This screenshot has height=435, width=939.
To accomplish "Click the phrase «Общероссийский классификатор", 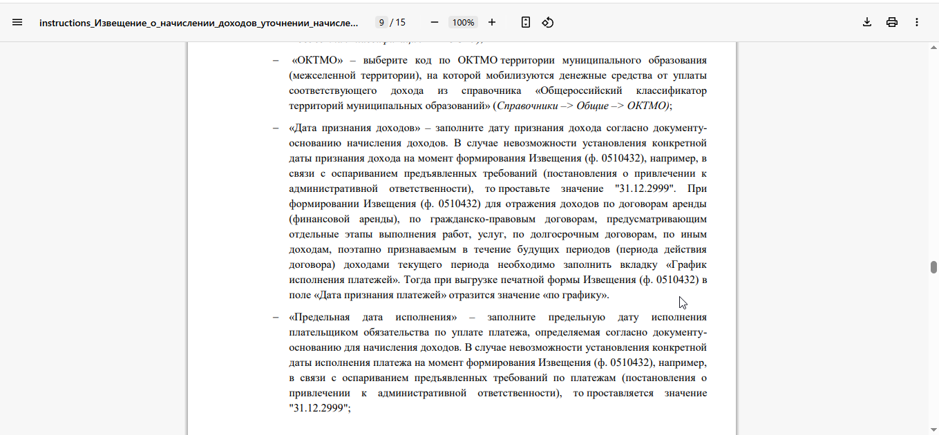I will (x=620, y=91).
